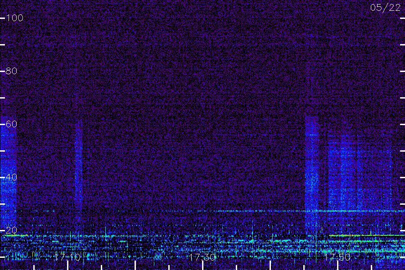The height and width of the screenshot is (270, 405).
Task: Click the 17:10 time label
Action: (x=67, y=257)
